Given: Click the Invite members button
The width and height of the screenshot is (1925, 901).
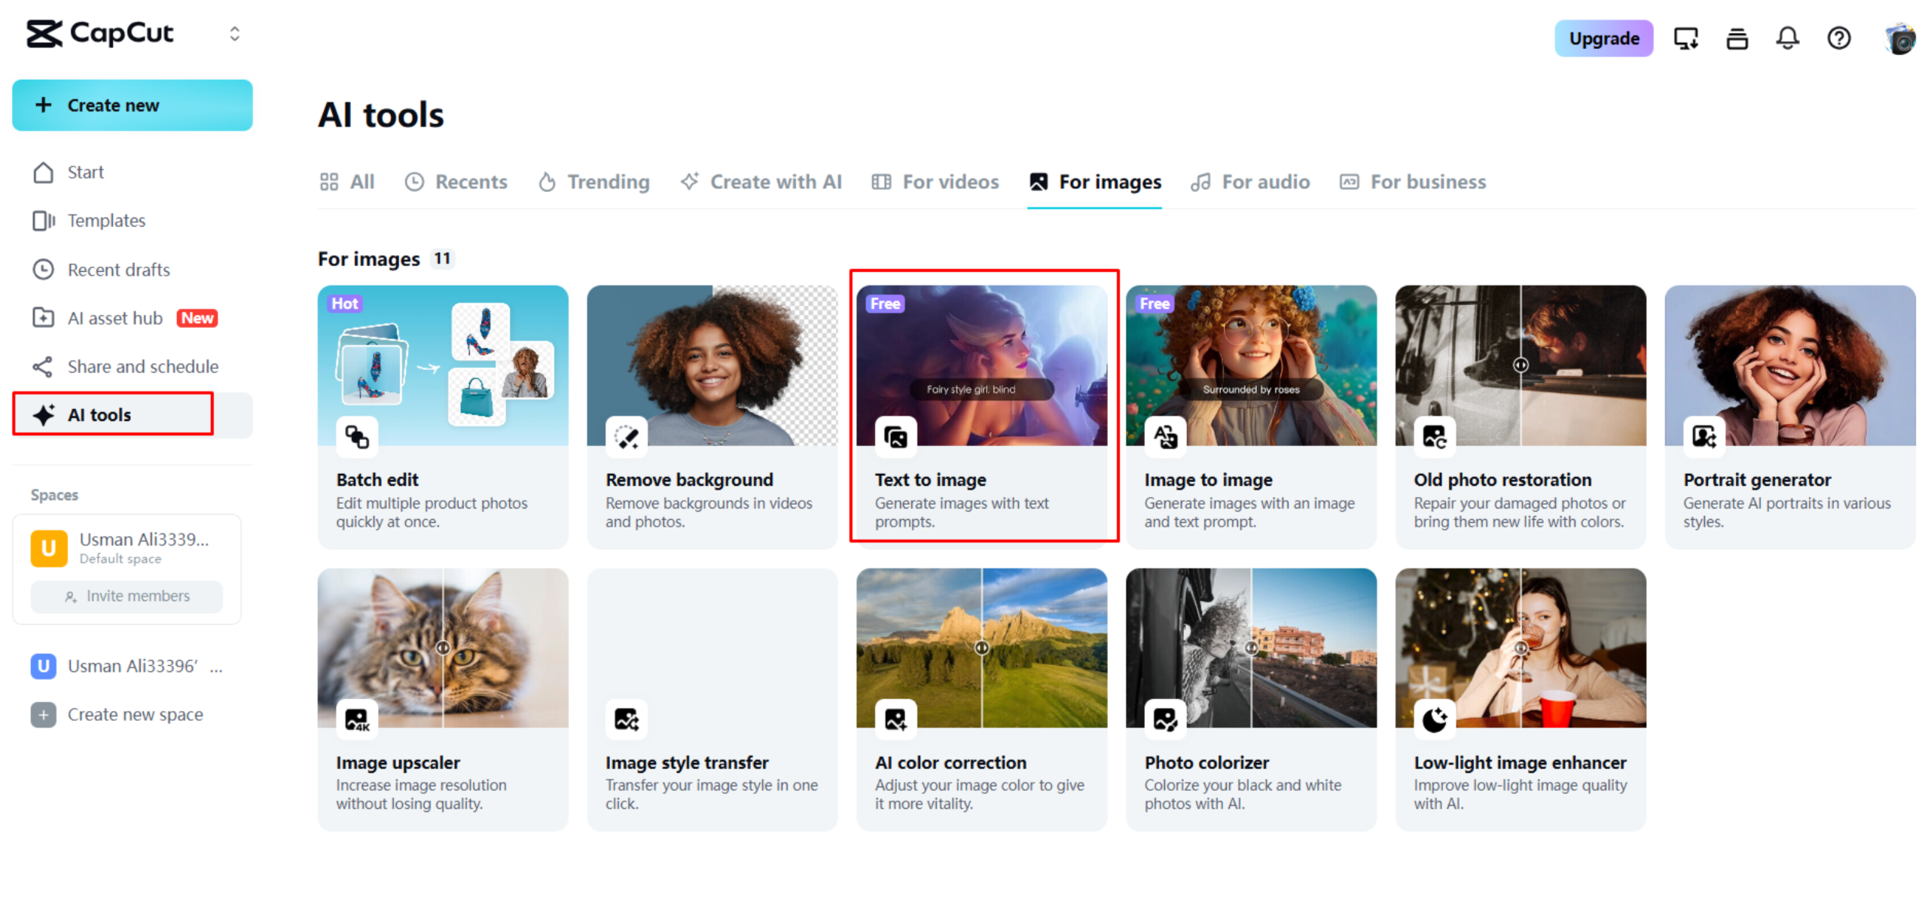Looking at the screenshot, I should [x=127, y=596].
